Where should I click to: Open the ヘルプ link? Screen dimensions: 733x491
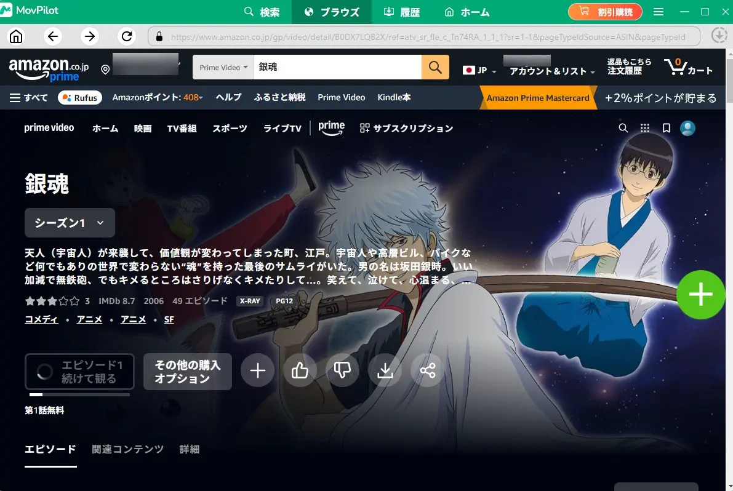[228, 97]
